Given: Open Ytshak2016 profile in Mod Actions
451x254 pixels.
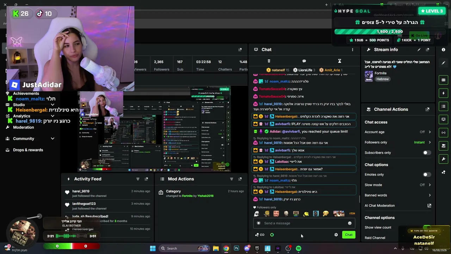Looking at the screenshot, I should point(205,196).
